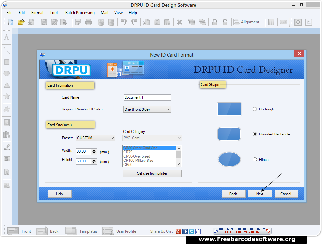Select the Rectangle card shape radio
This screenshot has height=244, width=322.
[x=255, y=109]
